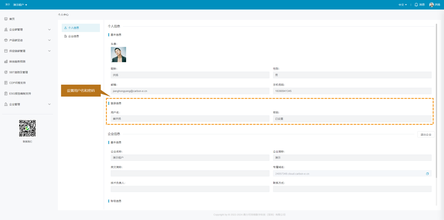The width and height of the screenshot is (444, 220).
Task: Open notifications via the bell icon
Action: (x=416, y=5)
